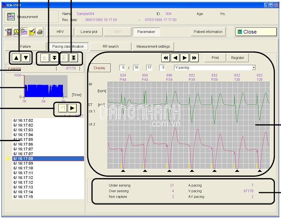Rewind the waveform with the double-left button
This screenshot has width=281, height=218.
[x=165, y=58]
